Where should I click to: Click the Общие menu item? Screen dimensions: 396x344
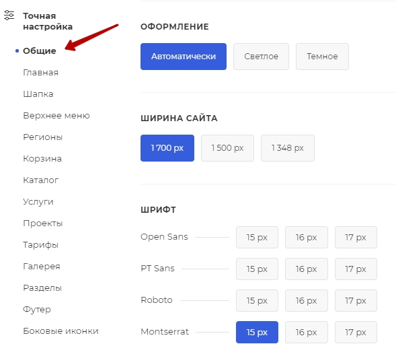(x=40, y=51)
